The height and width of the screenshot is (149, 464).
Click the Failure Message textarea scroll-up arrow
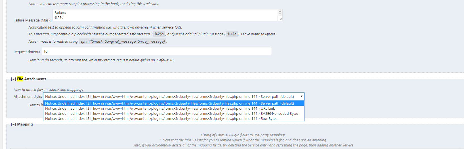[x=280, y=11]
